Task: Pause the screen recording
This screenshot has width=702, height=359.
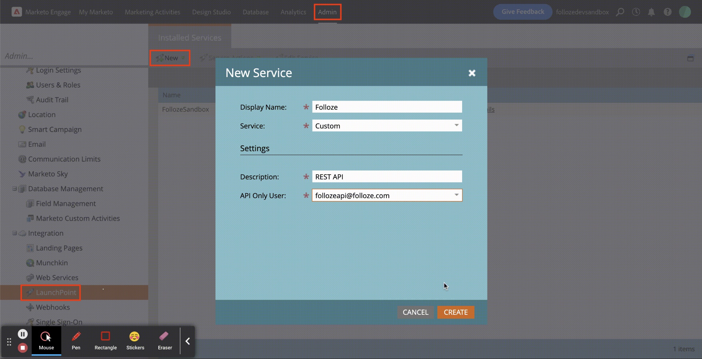Action: 23,334
